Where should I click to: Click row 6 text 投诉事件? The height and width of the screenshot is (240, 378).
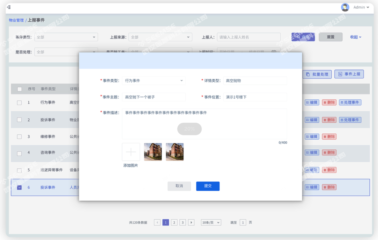pyautogui.click(x=48, y=187)
